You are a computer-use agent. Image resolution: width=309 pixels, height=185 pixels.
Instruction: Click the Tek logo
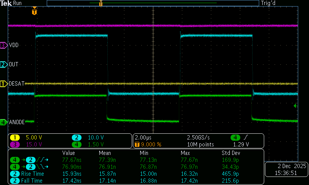[x=6, y=3]
